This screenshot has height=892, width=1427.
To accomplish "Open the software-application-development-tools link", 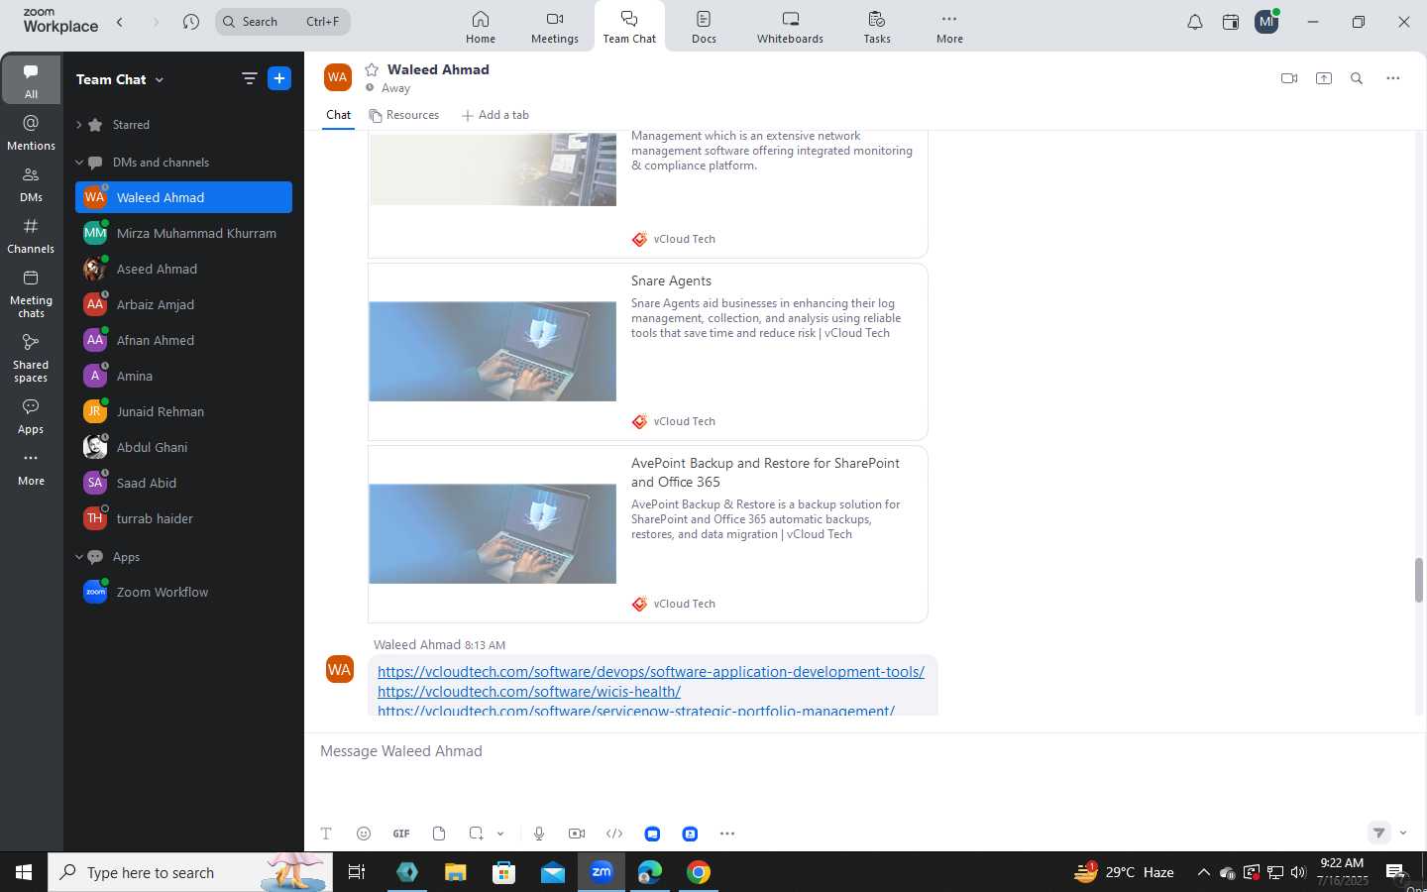I will click(651, 672).
